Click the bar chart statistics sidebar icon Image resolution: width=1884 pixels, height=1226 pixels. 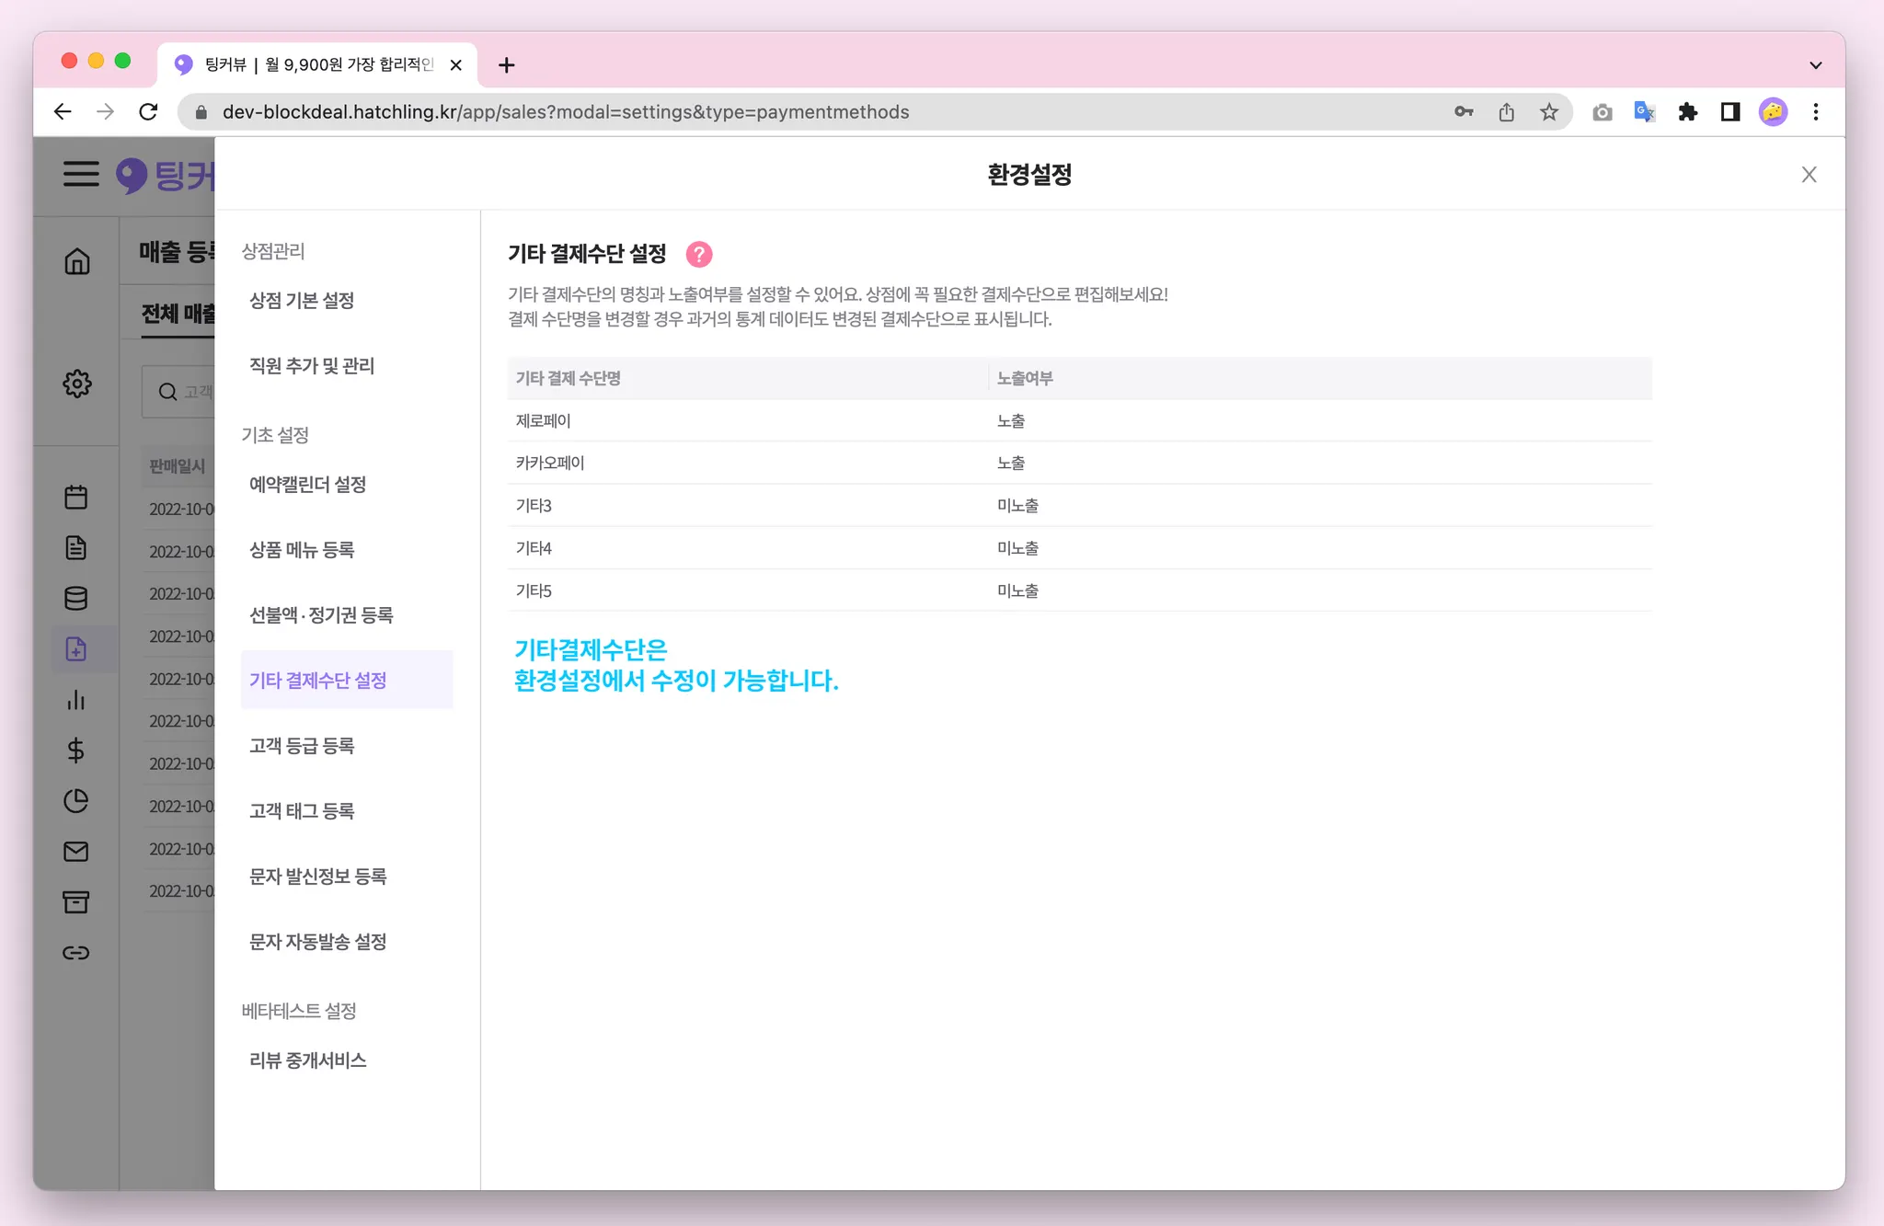pos(76,701)
